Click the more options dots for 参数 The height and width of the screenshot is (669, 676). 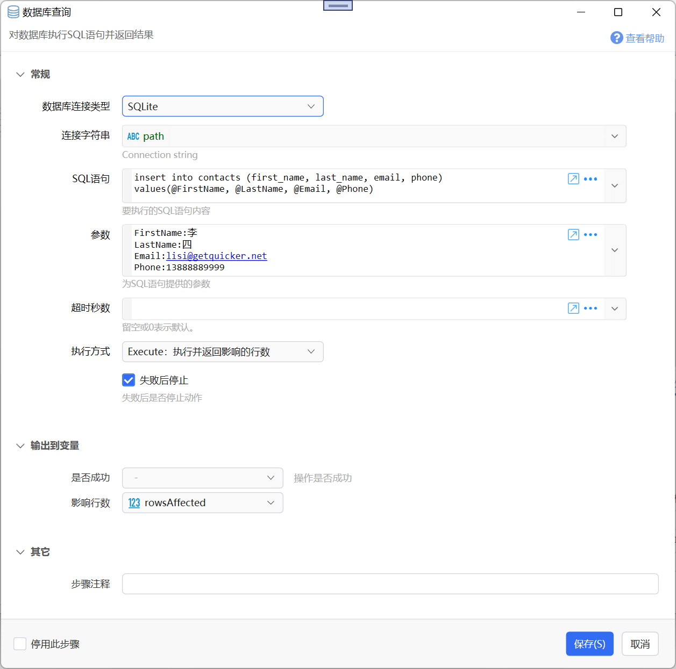[590, 234]
